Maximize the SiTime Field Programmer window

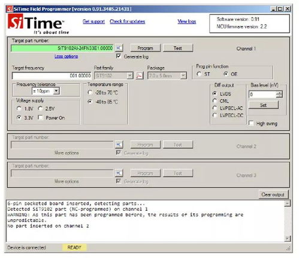(280, 9)
